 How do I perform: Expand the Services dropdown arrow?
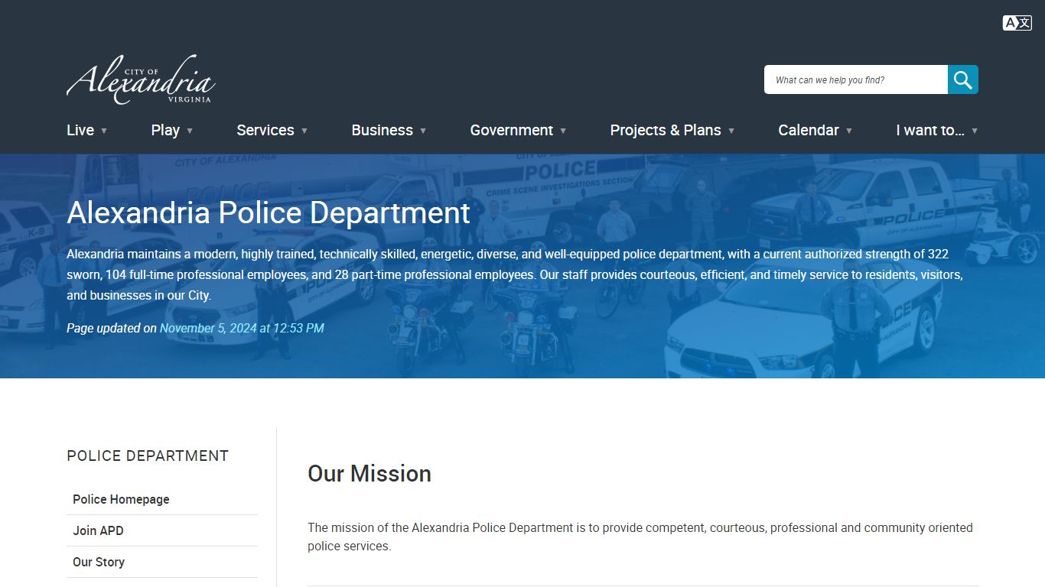click(x=304, y=131)
